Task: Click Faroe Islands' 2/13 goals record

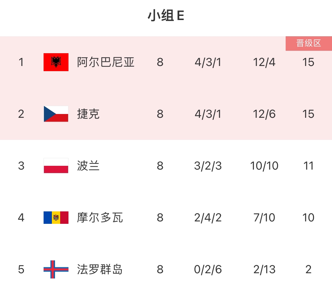Action: pos(264,269)
